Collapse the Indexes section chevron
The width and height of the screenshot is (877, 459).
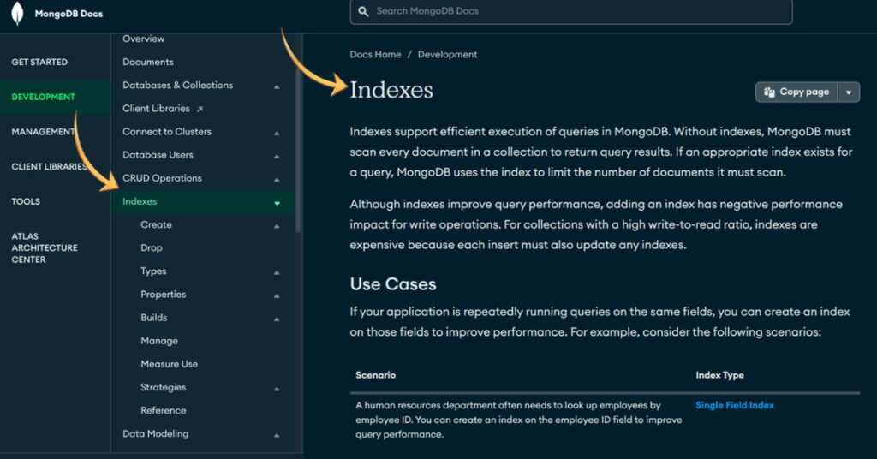277,203
